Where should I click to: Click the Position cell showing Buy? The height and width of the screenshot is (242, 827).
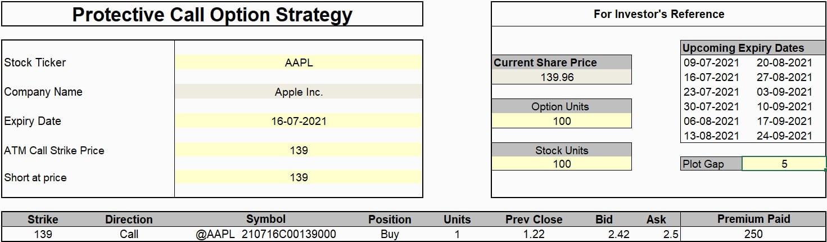[390, 234]
